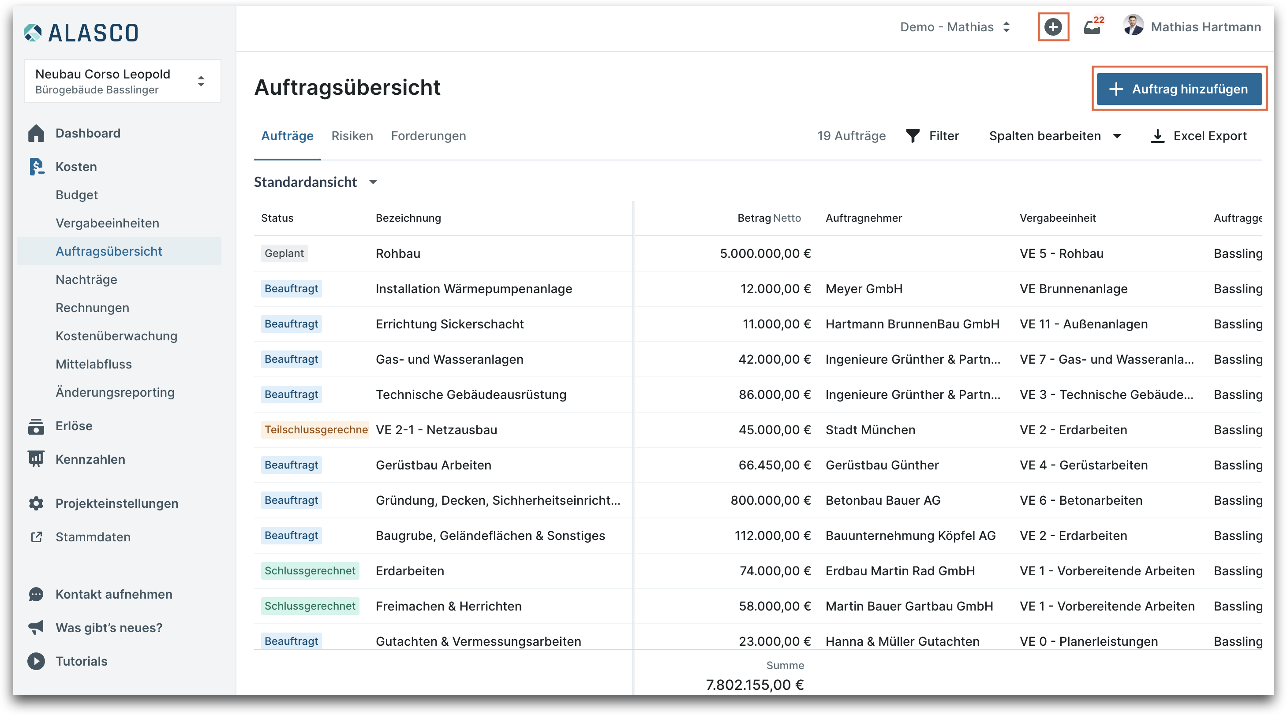
Task: Click the Alasco logo
Action: pos(81,33)
